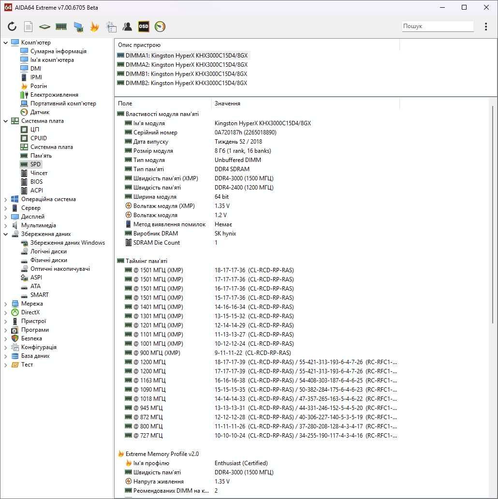Select the SPD tree item
This screenshot has width=498, height=499.
pos(35,164)
